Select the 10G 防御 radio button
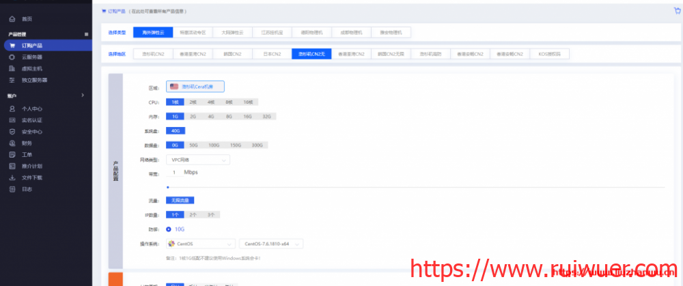The image size is (683, 286). 169,229
